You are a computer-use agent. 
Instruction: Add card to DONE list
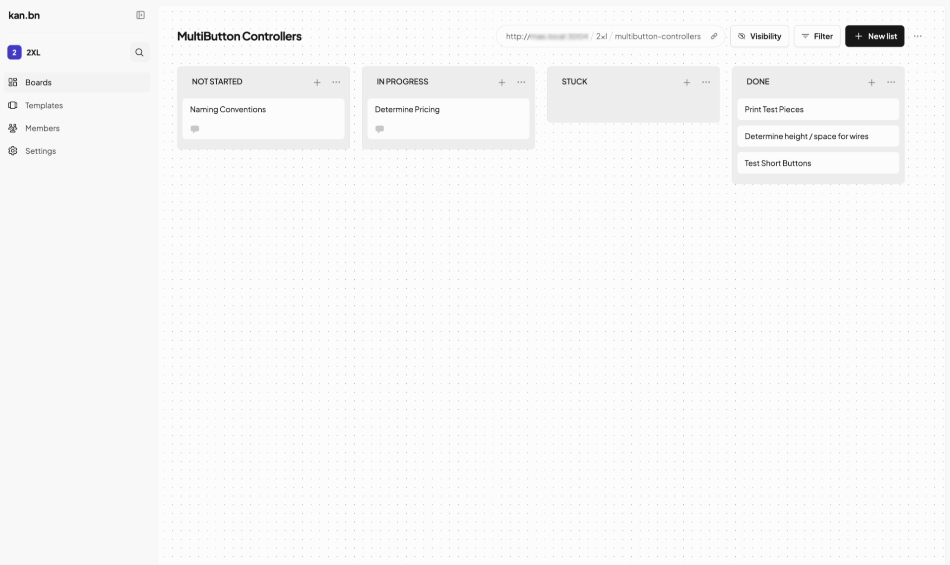(872, 82)
